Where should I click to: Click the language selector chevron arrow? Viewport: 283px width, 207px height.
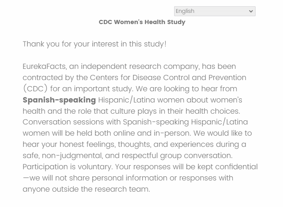click(x=251, y=11)
